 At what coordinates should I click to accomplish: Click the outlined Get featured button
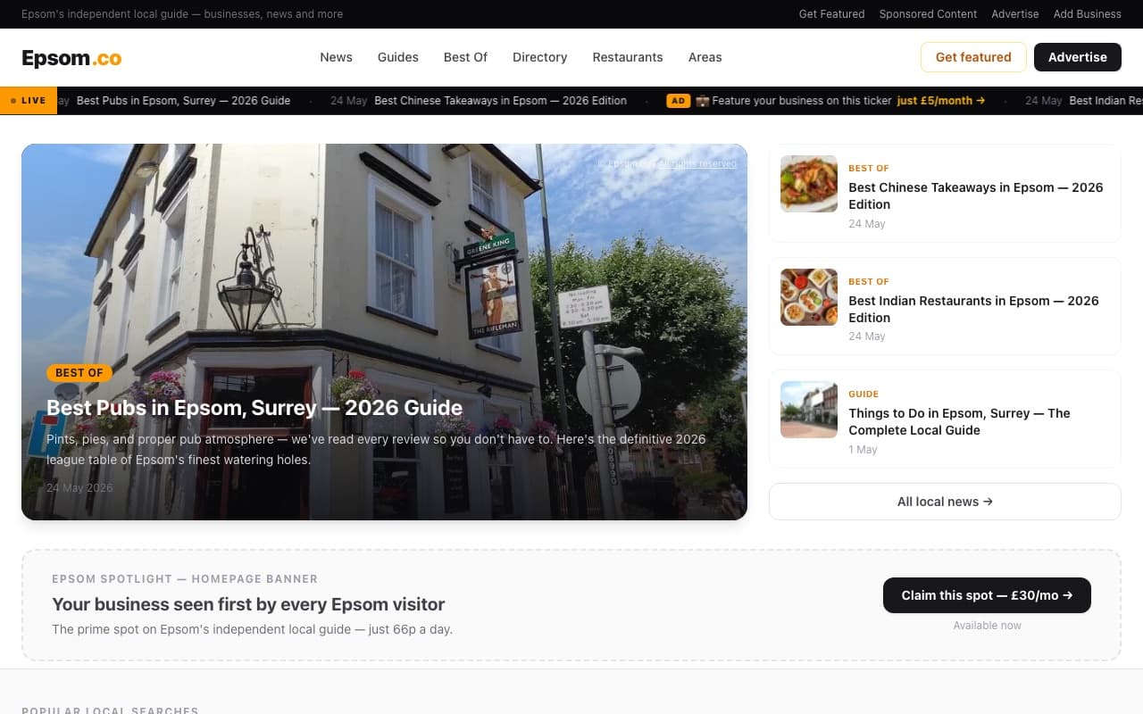(x=973, y=57)
